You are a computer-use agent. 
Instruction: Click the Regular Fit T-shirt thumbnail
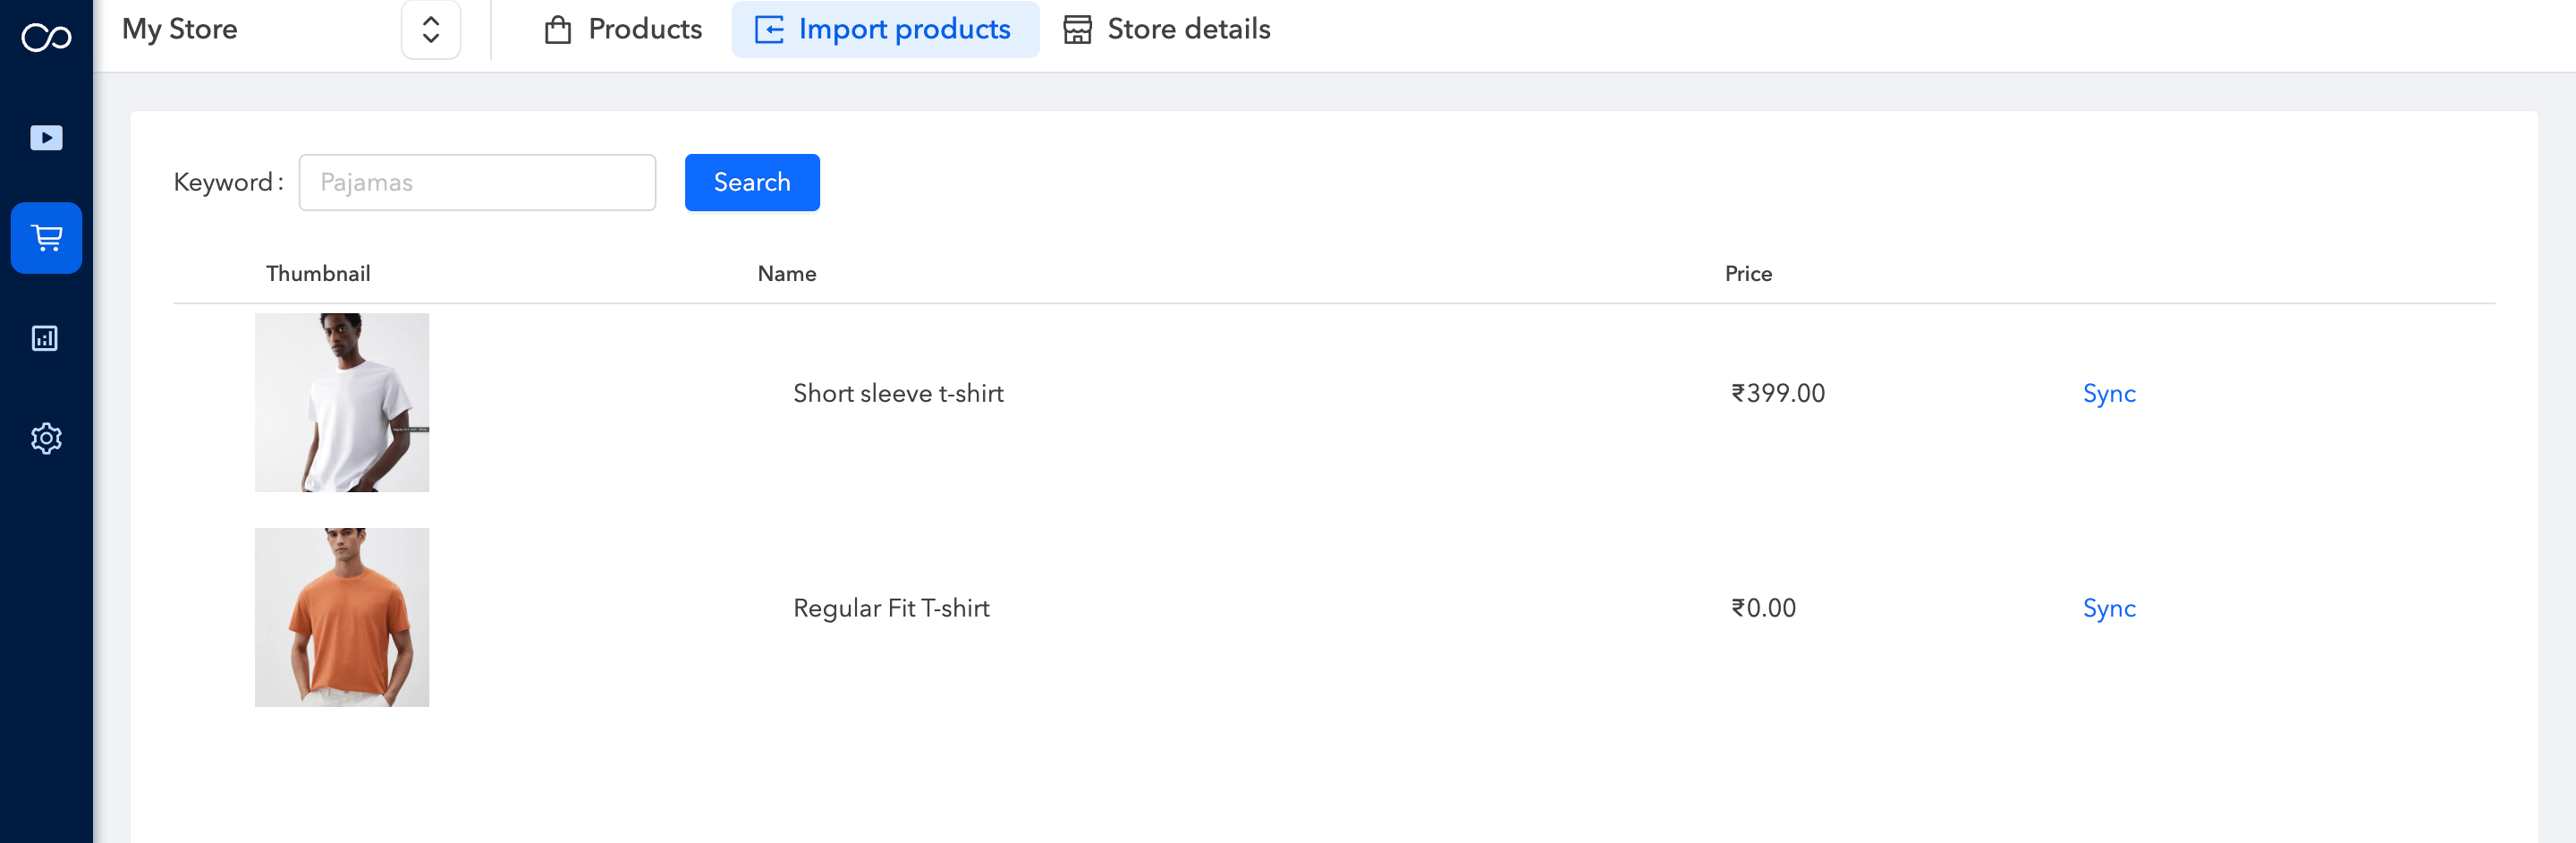341,616
